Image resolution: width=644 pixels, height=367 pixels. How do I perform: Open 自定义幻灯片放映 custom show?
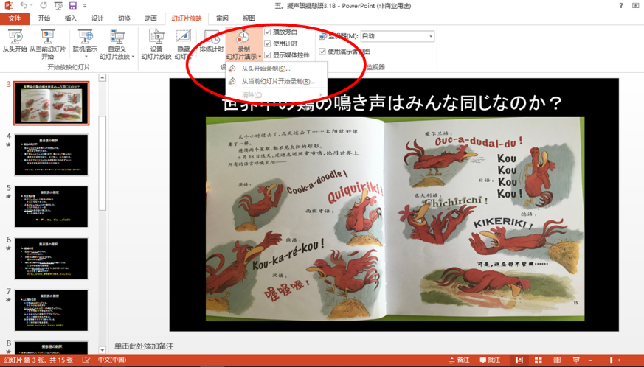click(117, 44)
